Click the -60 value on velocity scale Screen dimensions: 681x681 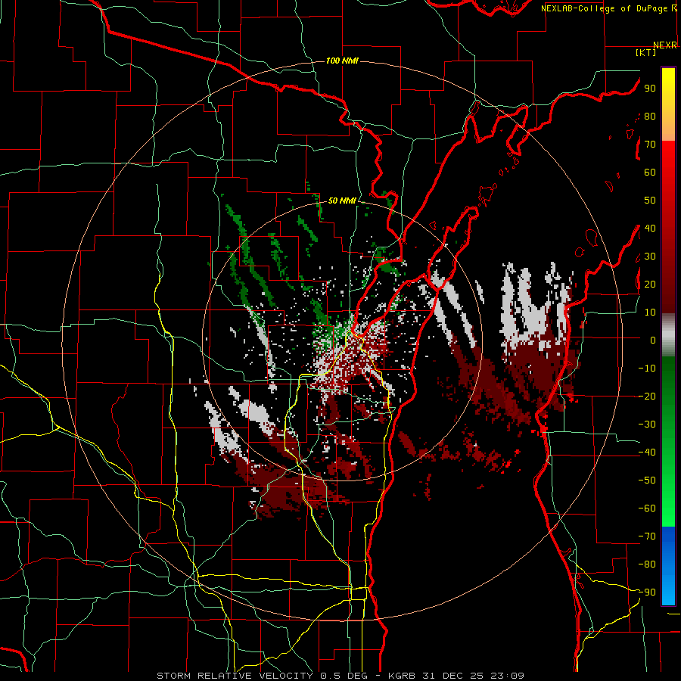click(647, 508)
